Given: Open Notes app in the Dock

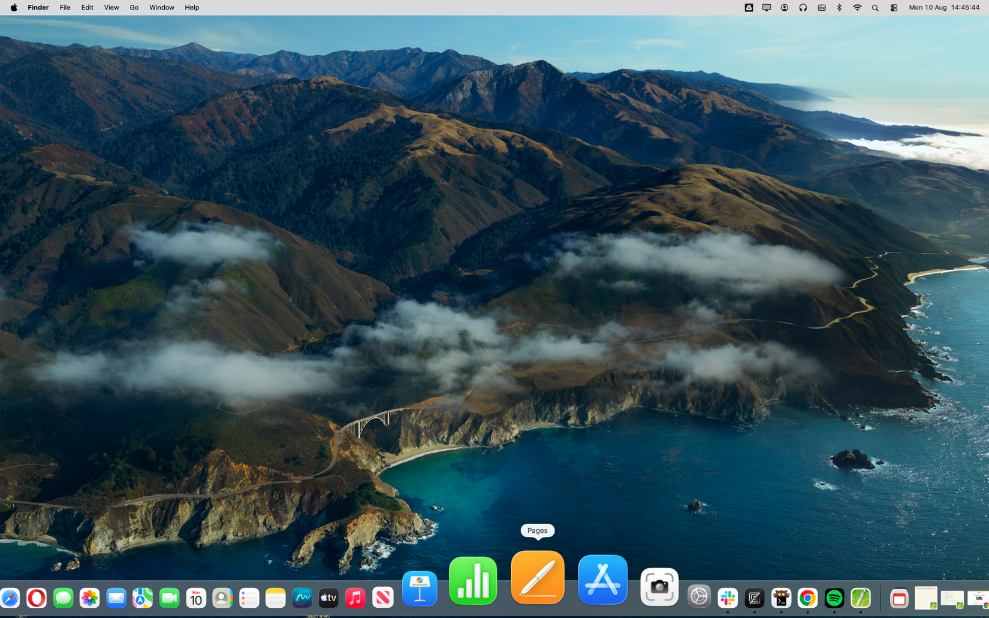Looking at the screenshot, I should [x=275, y=598].
